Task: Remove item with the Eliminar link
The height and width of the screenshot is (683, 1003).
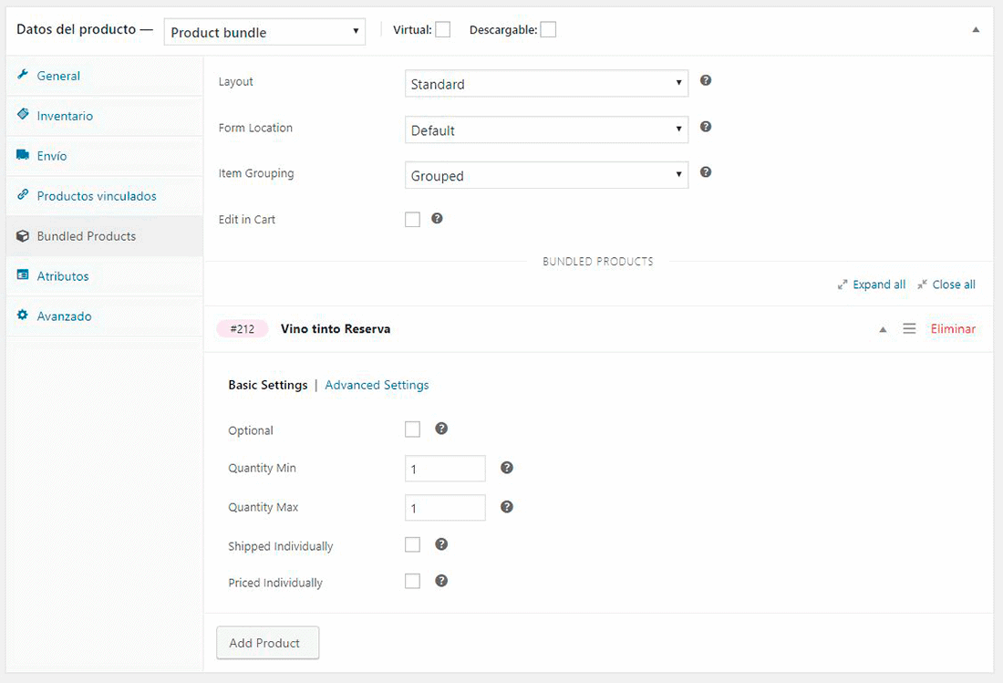Action: (x=953, y=328)
